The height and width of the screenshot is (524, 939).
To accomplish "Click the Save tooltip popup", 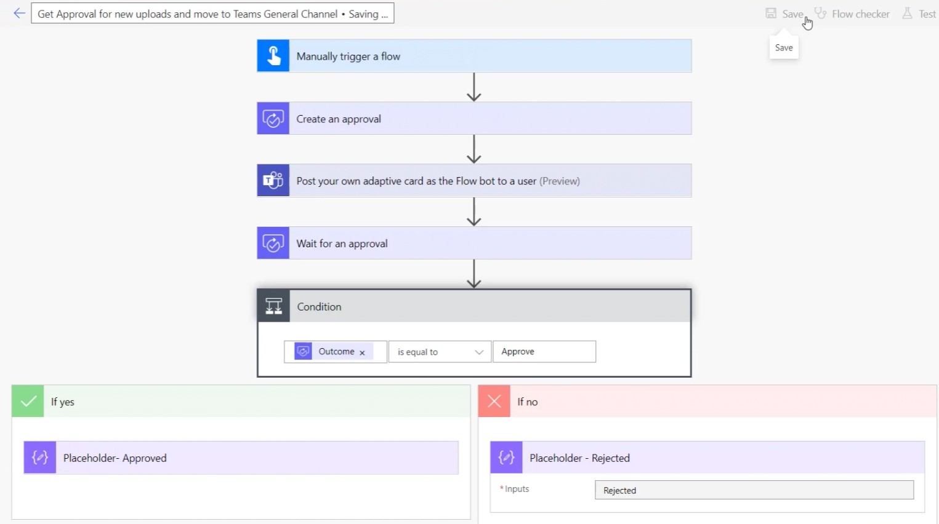I will pos(784,47).
